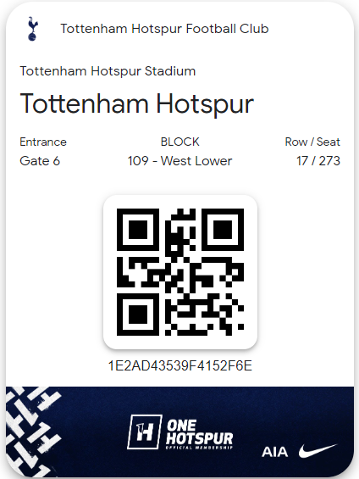Select the Tottenham Hotspur Football Club header
Image resolution: width=359 pixels, height=479 pixels.
[164, 29]
